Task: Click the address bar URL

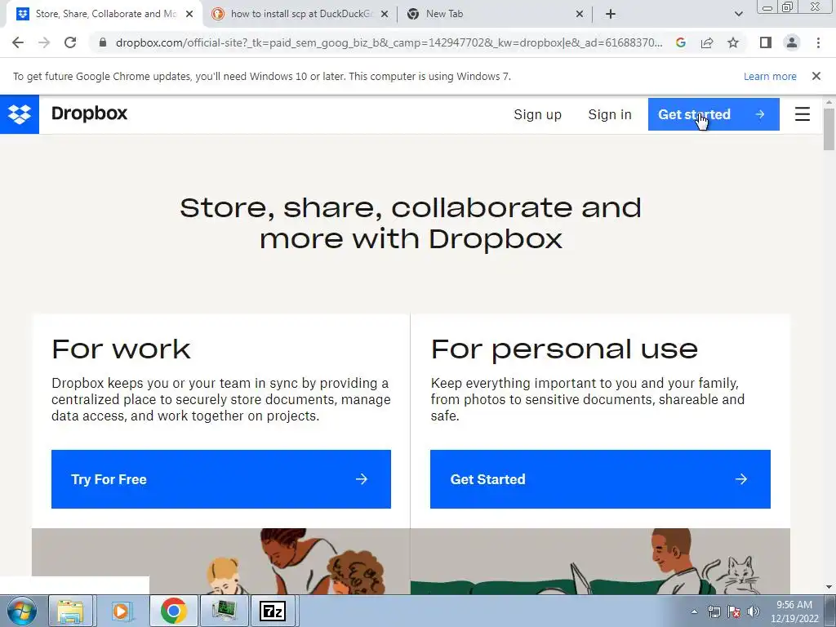Action: [x=389, y=42]
